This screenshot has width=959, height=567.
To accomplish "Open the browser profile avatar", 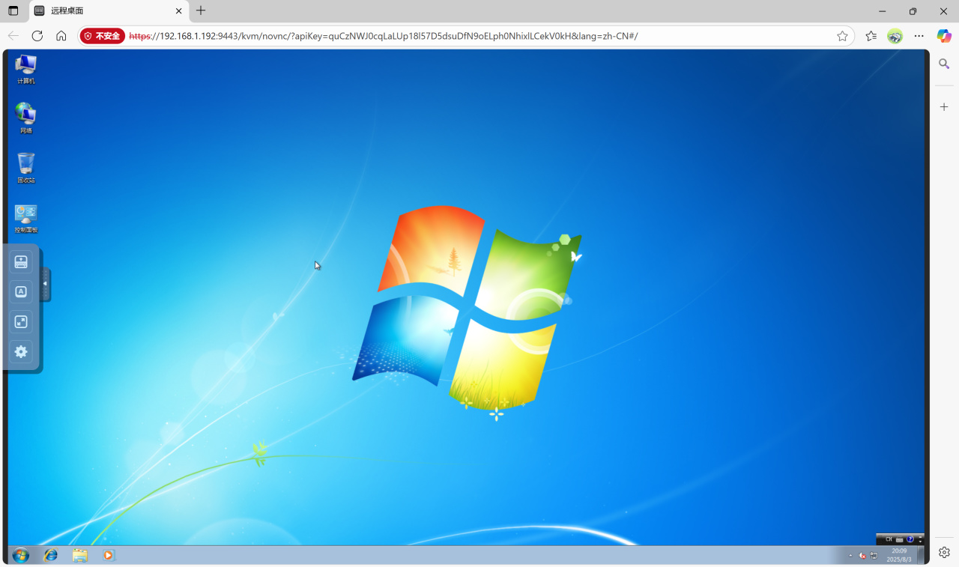I will [x=895, y=36].
